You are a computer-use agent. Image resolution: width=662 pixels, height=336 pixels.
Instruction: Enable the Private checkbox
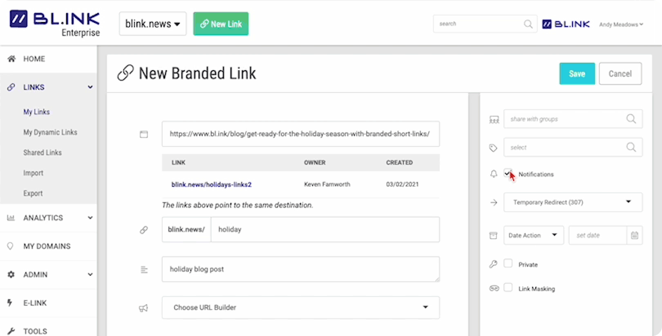point(508,263)
